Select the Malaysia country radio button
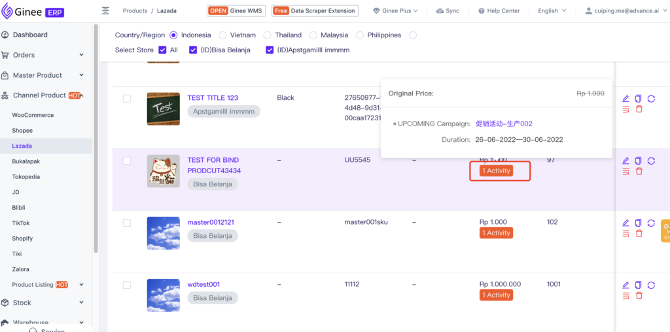This screenshot has height=332, width=670. click(313, 35)
